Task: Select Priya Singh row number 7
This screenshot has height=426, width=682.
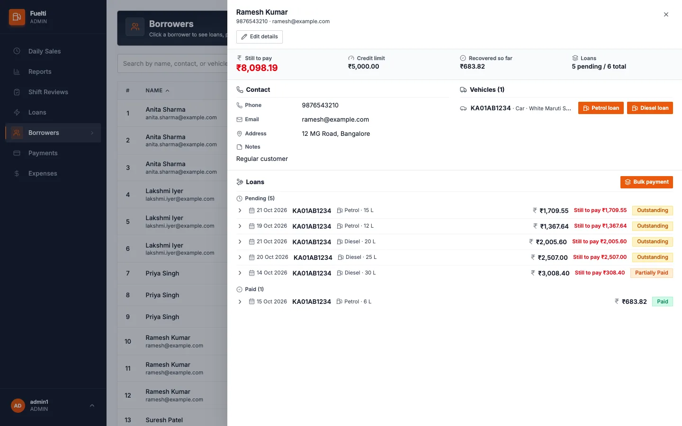Action: coord(172,273)
